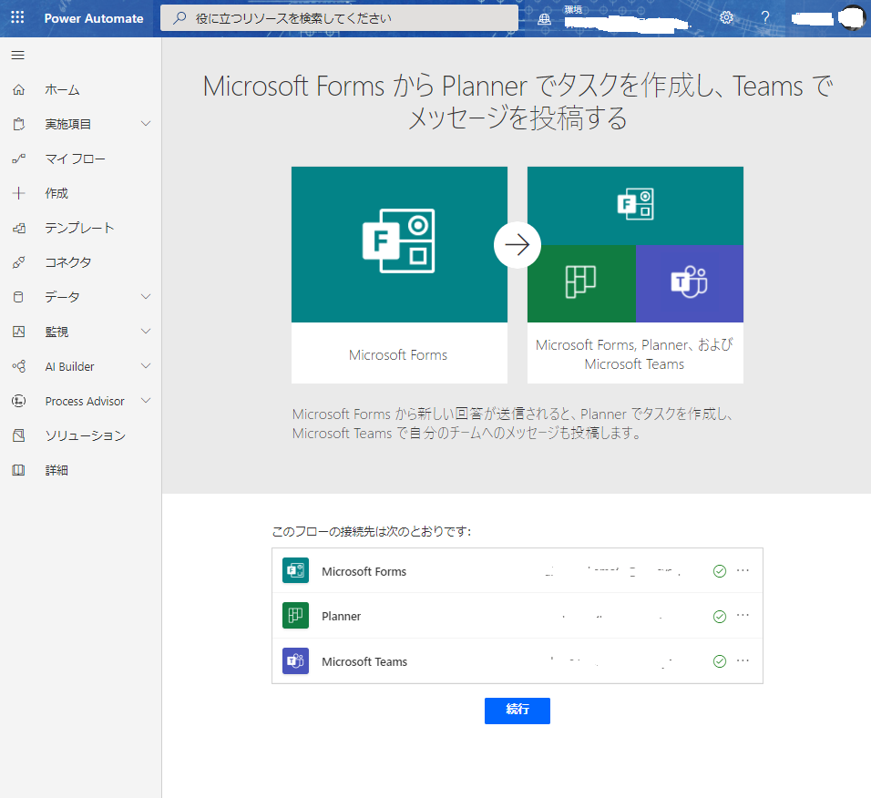This screenshot has height=798, width=871.
Task: Open テンプレート in sidebar
Action: click(80, 228)
